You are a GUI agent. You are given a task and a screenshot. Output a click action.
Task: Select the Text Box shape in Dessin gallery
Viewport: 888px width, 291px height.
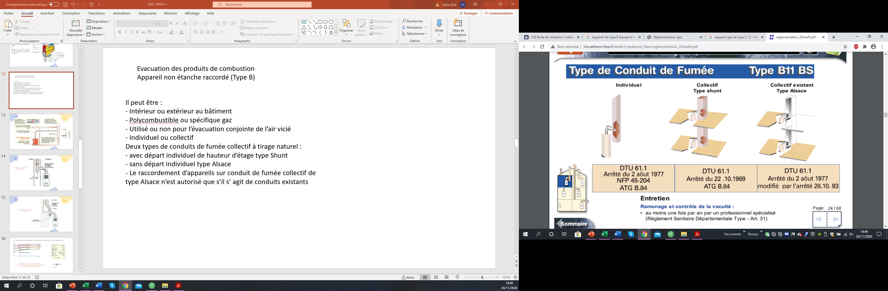point(304,22)
